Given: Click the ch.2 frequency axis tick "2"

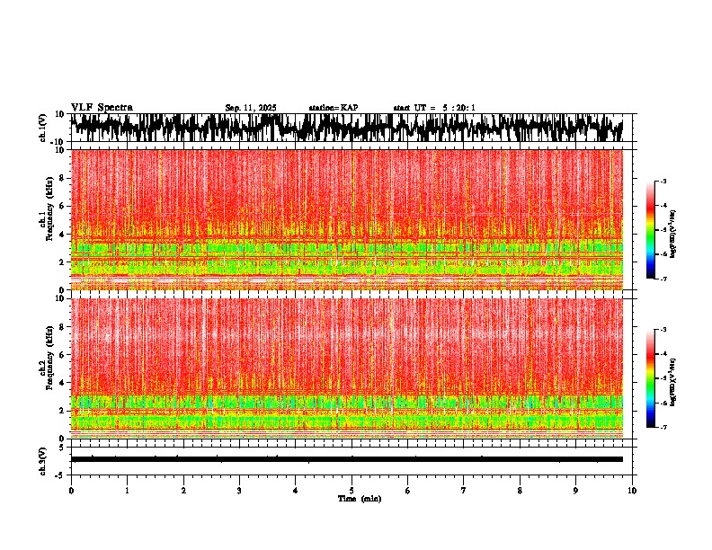Looking at the screenshot, I should (62, 411).
